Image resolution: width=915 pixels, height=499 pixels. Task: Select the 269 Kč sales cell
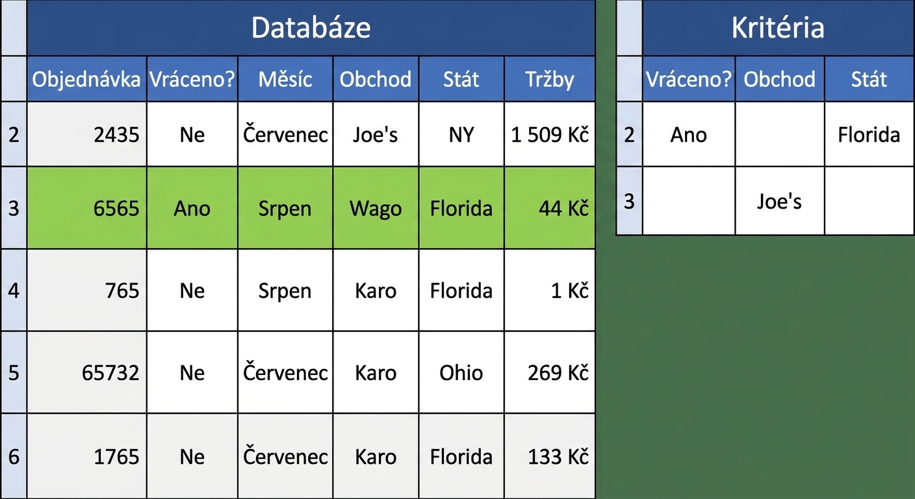(x=550, y=373)
